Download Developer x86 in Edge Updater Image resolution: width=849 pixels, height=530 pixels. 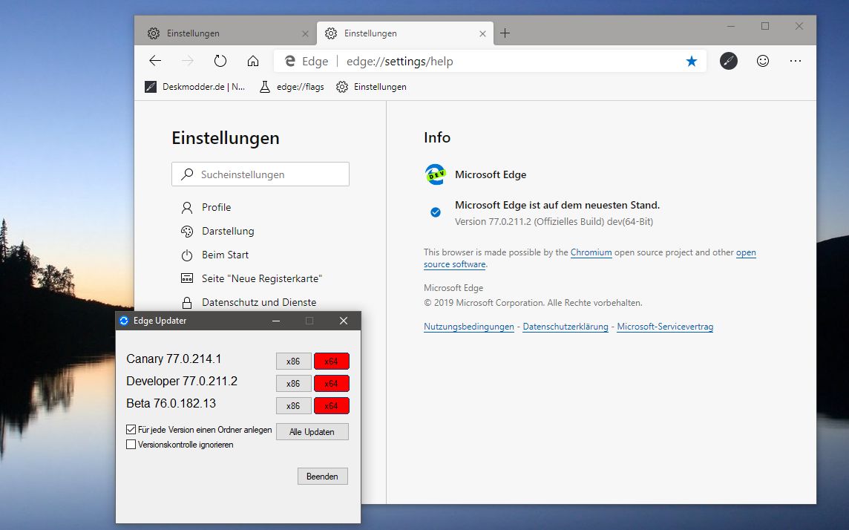point(293,383)
